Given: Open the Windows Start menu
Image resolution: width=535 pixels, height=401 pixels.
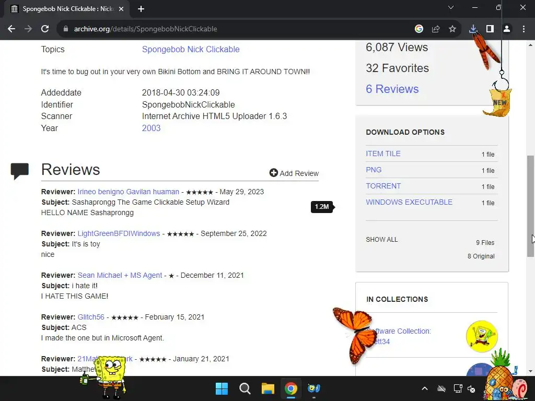Looking at the screenshot, I should tap(222, 388).
